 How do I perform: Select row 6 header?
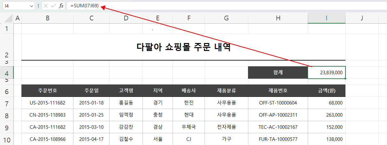tap(7, 91)
